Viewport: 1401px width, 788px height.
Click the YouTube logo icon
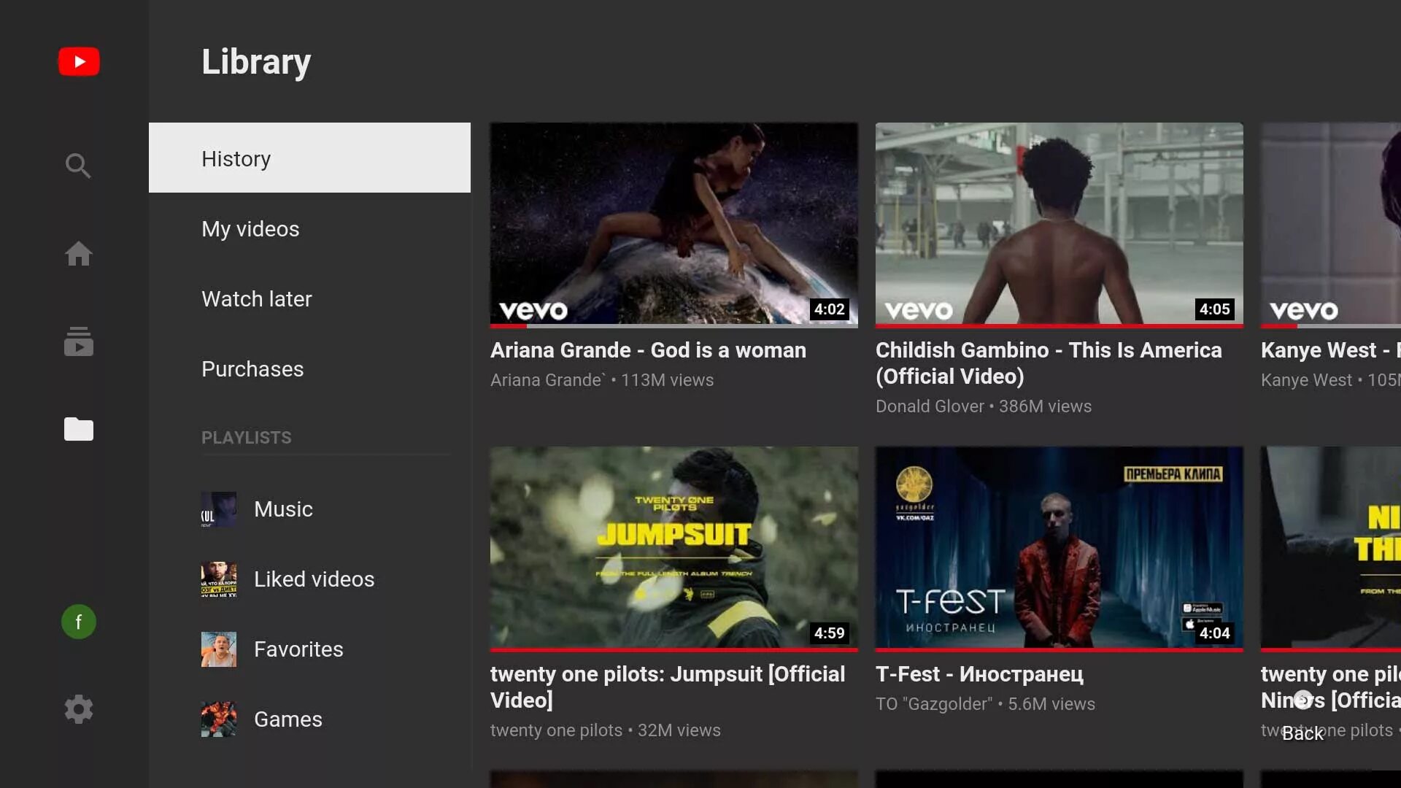coord(78,61)
